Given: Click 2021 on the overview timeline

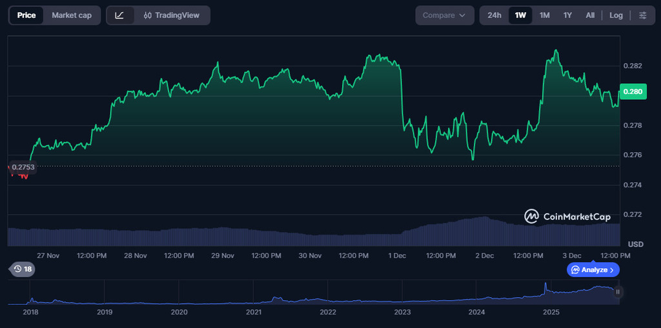Looking at the screenshot, I should point(254,313).
